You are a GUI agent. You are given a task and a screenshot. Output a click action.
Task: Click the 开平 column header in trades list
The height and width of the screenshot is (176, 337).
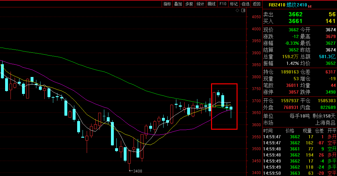(x=332, y=131)
